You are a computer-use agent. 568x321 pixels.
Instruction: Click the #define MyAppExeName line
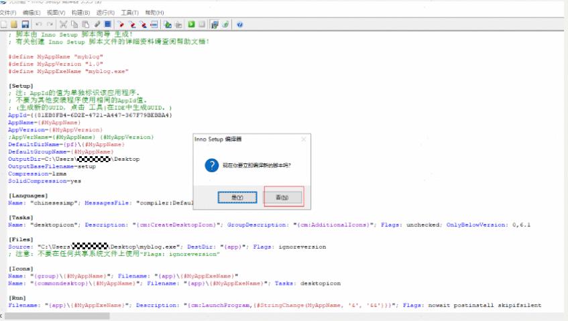click(68, 71)
